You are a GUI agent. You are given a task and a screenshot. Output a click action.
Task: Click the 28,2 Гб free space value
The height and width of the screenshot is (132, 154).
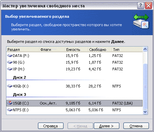95,86
